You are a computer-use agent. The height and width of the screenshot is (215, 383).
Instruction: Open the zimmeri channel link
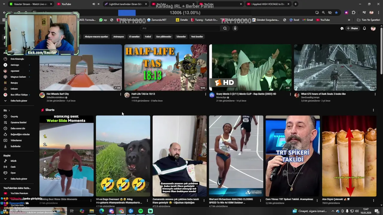[135, 97]
